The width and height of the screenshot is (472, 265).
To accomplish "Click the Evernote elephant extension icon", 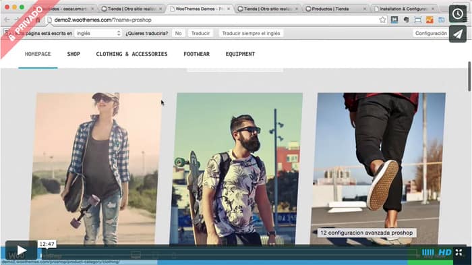I will (406, 20).
